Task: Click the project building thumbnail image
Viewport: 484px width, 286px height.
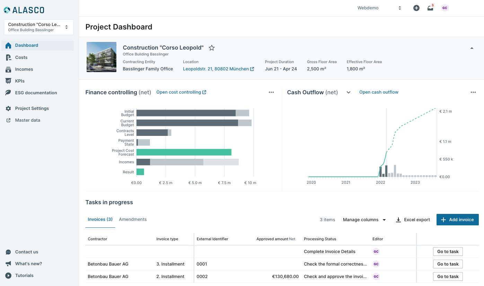Action: click(102, 57)
